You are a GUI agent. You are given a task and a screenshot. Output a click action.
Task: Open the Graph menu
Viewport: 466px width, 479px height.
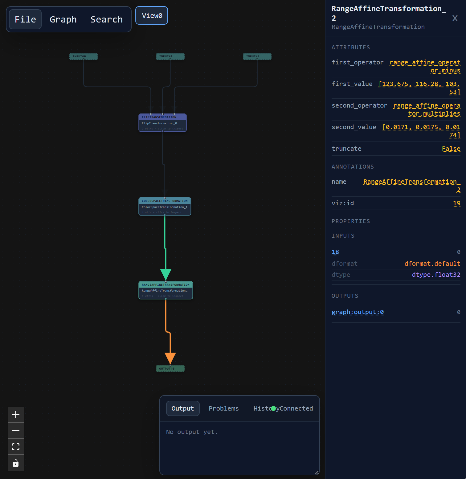[x=63, y=19]
